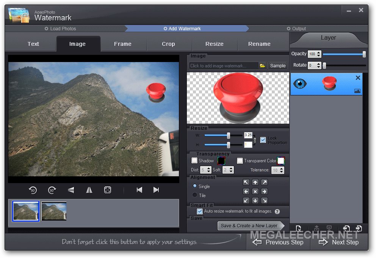Image resolution: width=376 pixels, height=258 pixels.
Task: Click the move layer down icon
Action: pos(329,228)
